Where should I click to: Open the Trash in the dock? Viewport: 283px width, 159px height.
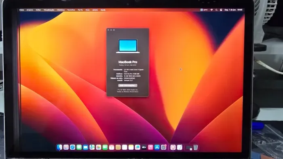click(196, 147)
